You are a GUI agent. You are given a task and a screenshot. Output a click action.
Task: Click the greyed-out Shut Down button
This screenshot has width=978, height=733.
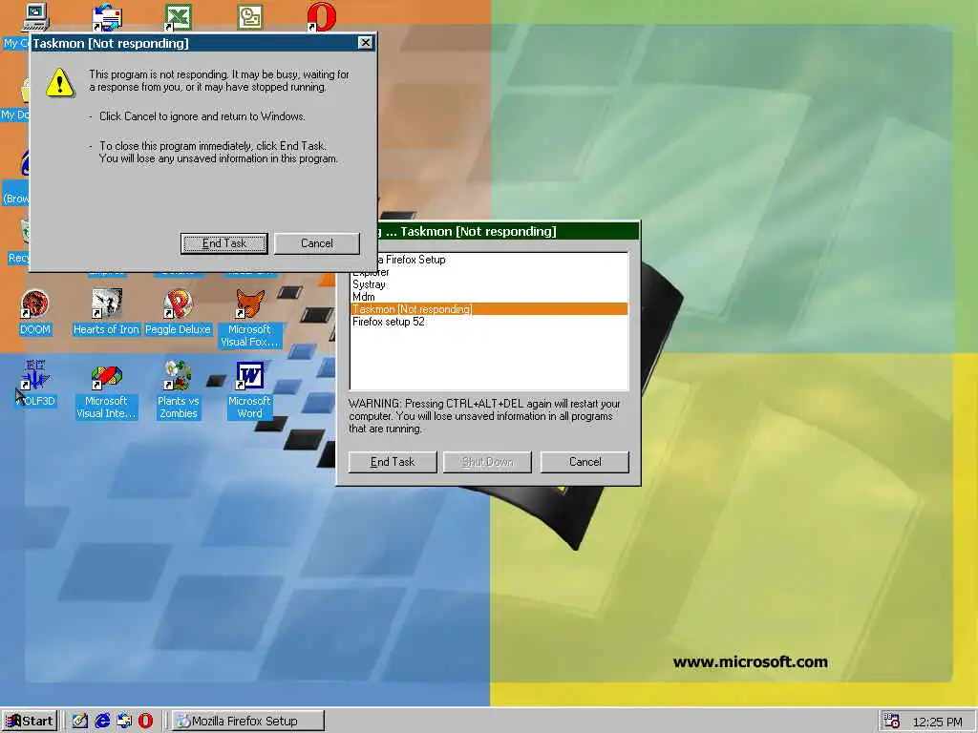(x=487, y=462)
